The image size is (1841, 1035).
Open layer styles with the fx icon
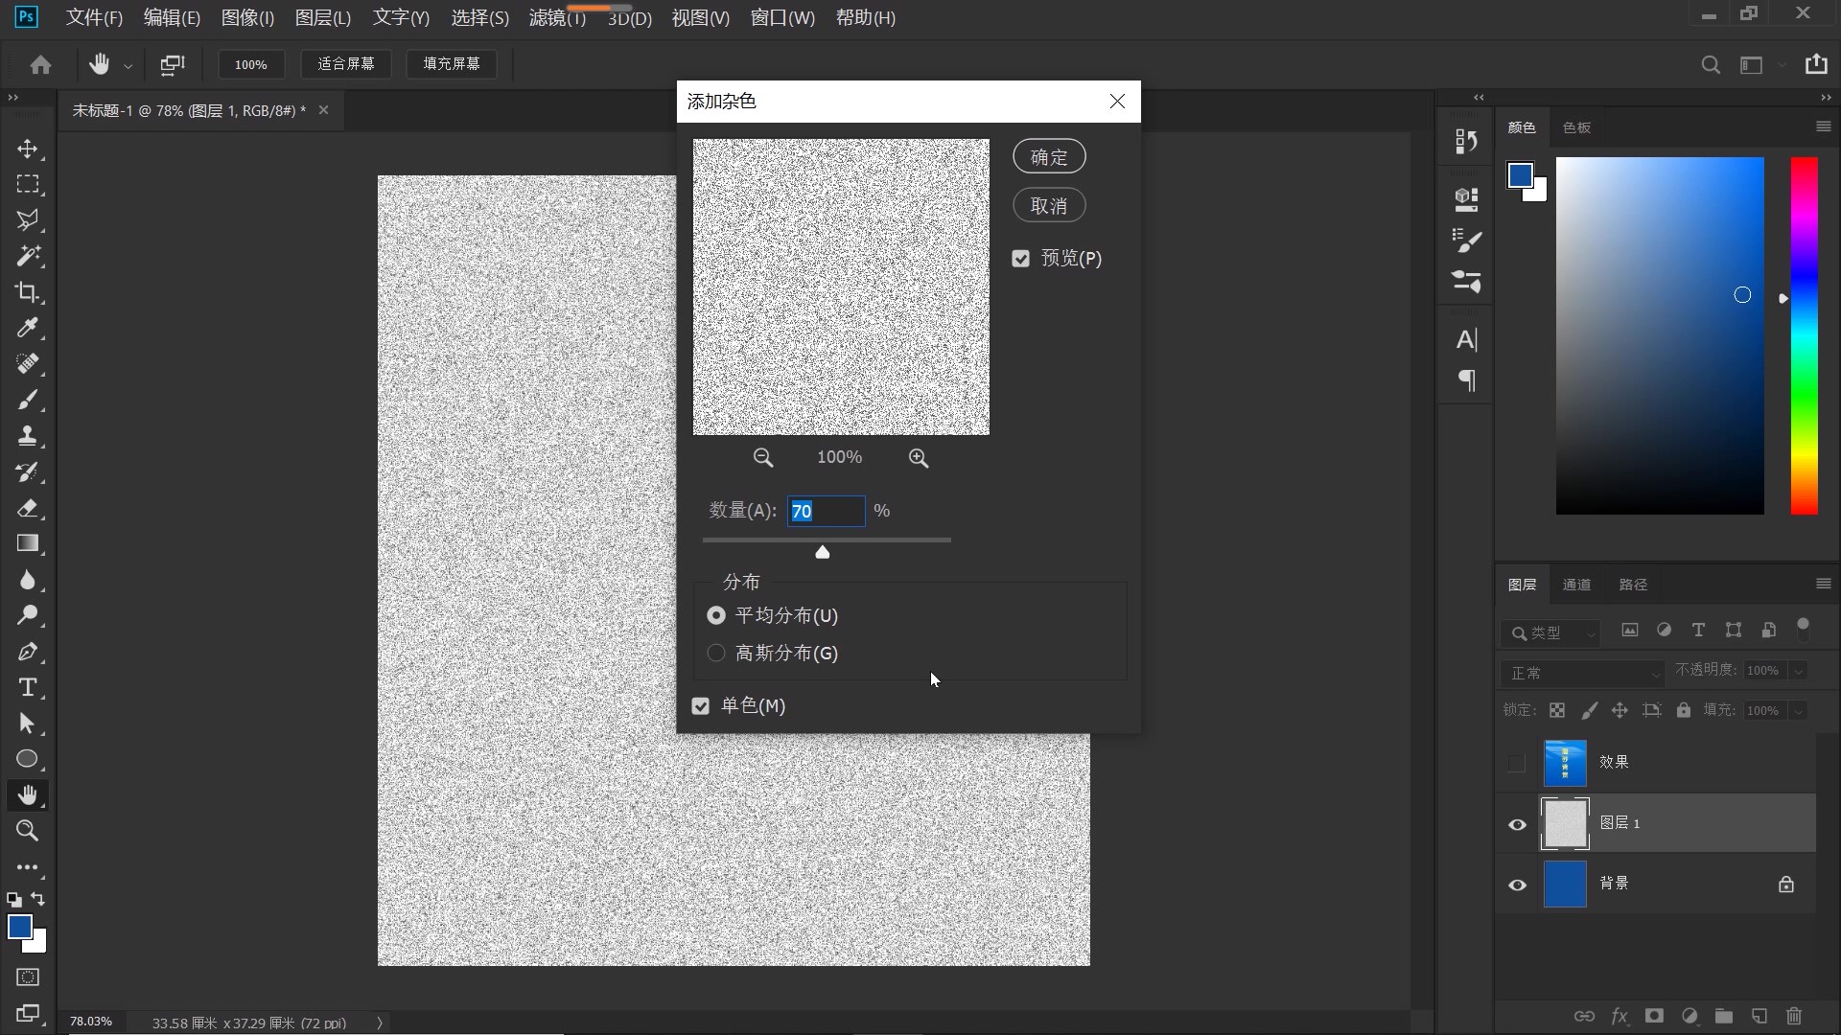tap(1620, 1017)
